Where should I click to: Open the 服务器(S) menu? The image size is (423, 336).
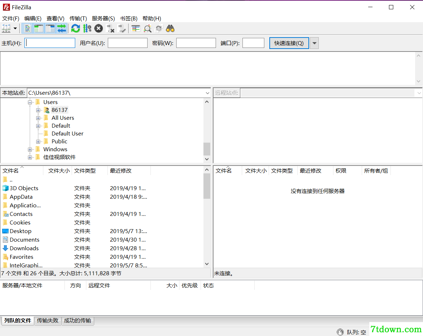point(103,18)
